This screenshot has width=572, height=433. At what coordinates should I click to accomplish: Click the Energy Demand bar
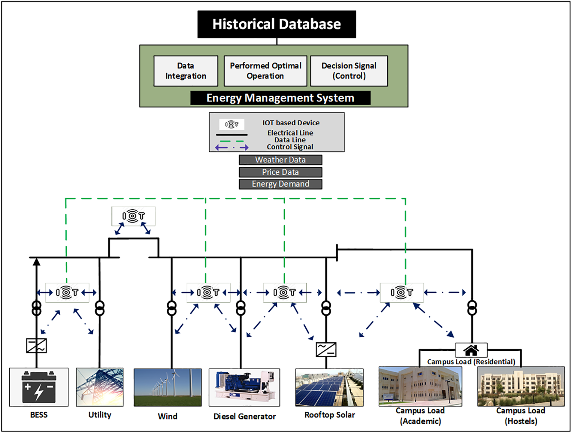[280, 184]
